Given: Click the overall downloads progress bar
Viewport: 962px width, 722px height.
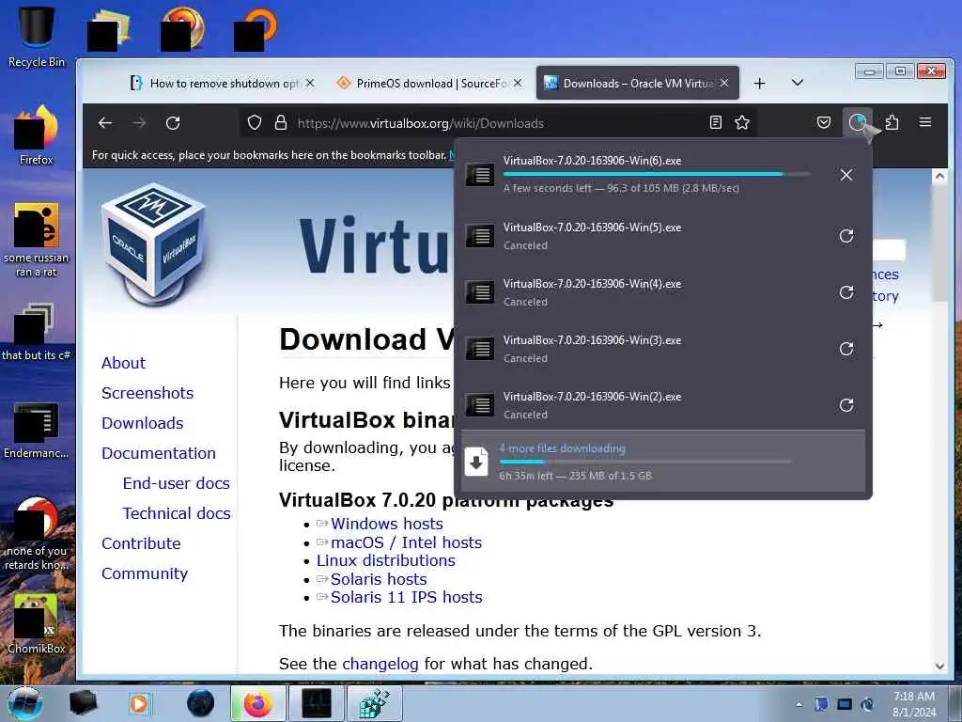Looking at the screenshot, I should pos(645,462).
